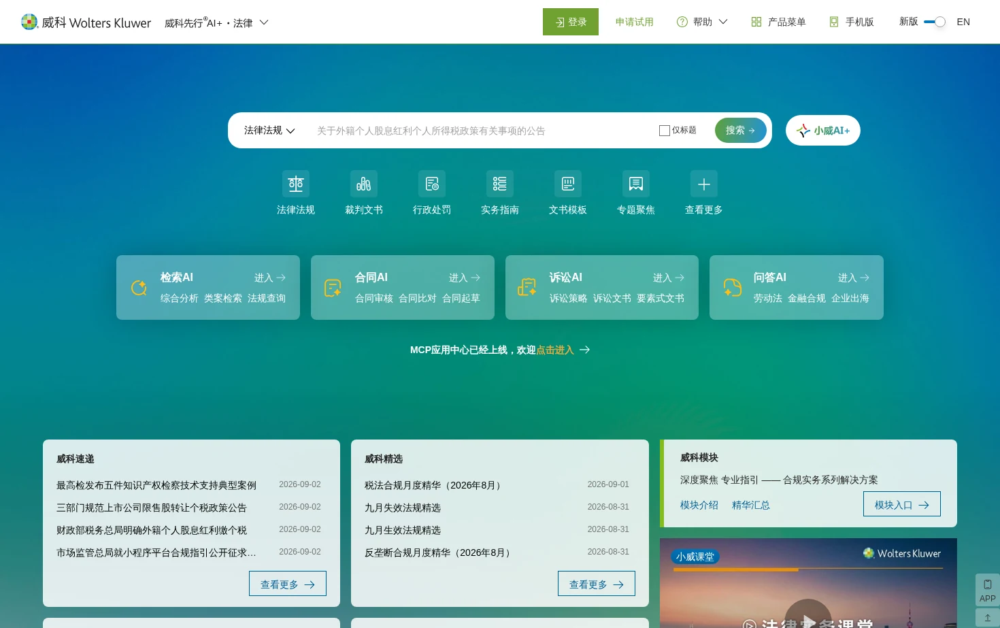Open 文书模板 category icon
Screen dimensions: 1000x628
[x=568, y=184]
